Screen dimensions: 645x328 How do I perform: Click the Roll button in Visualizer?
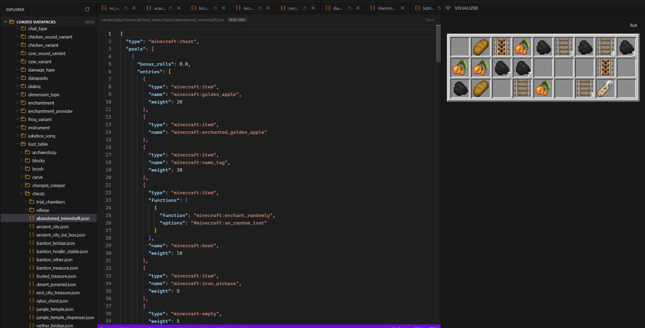coord(633,25)
